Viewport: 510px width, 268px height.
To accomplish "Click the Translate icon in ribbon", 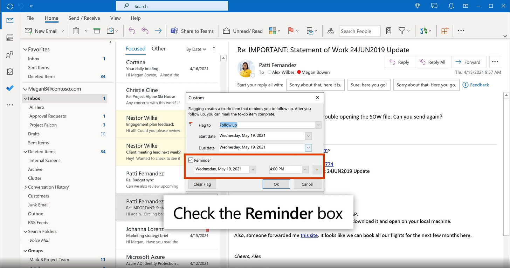I will (424, 31).
